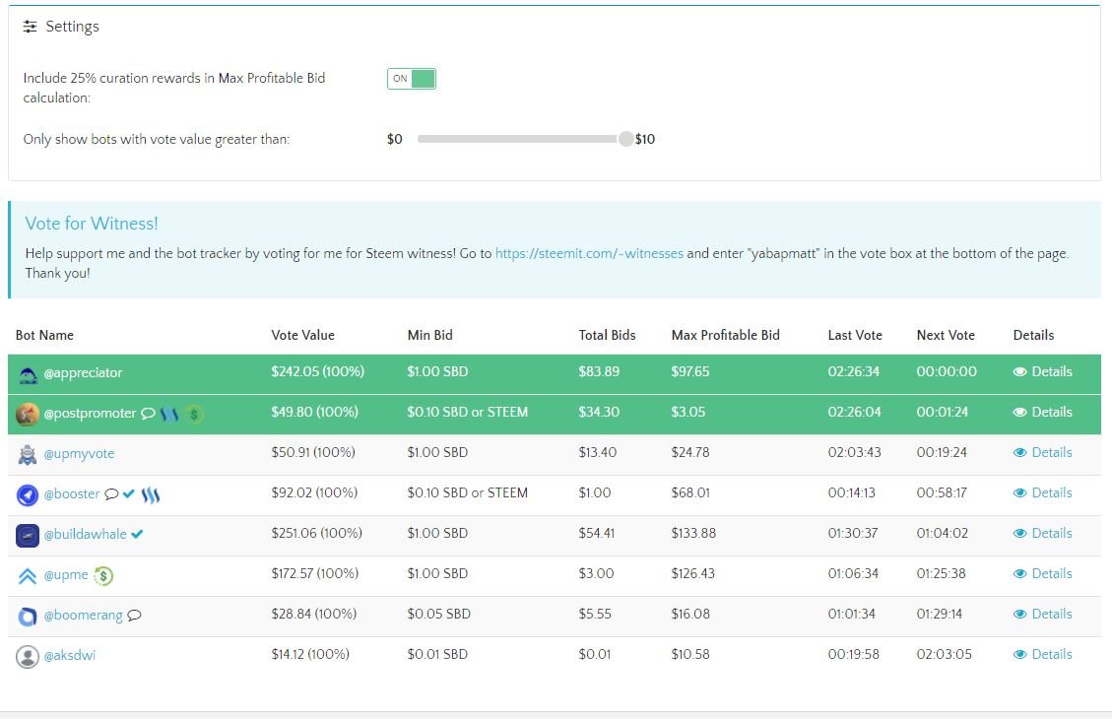Click the Min Bid column header
This screenshot has height=719, width=1112.
429,336
